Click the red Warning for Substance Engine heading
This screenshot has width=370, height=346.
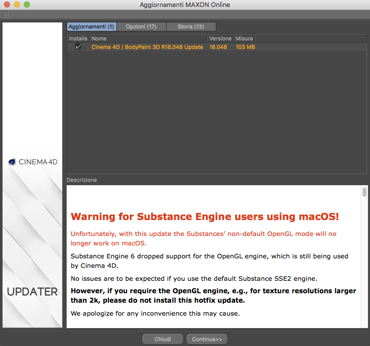(204, 217)
